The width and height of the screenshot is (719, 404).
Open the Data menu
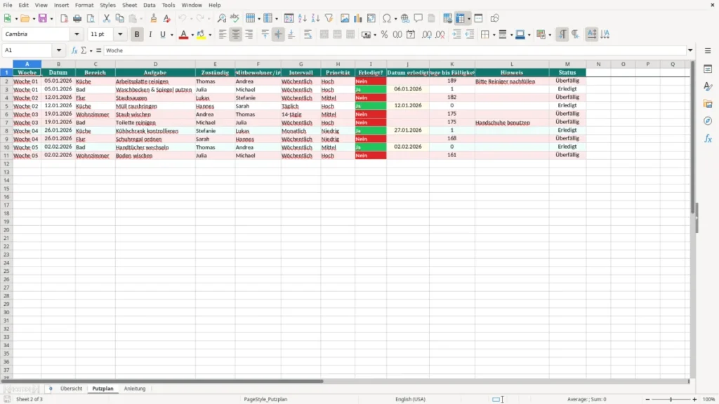click(x=150, y=5)
